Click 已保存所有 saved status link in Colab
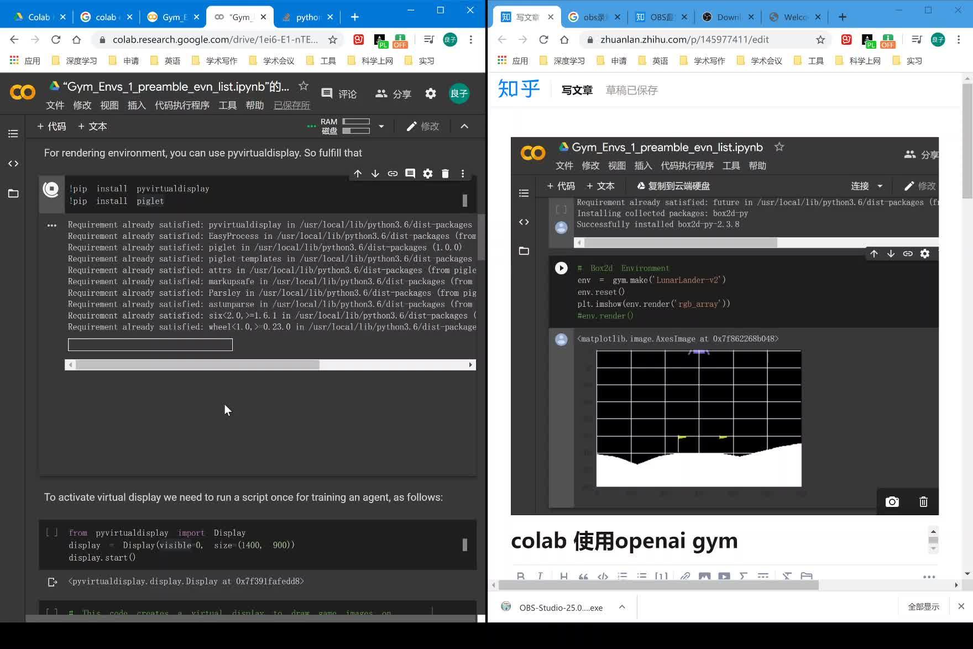Image resolution: width=973 pixels, height=649 pixels. point(292,105)
